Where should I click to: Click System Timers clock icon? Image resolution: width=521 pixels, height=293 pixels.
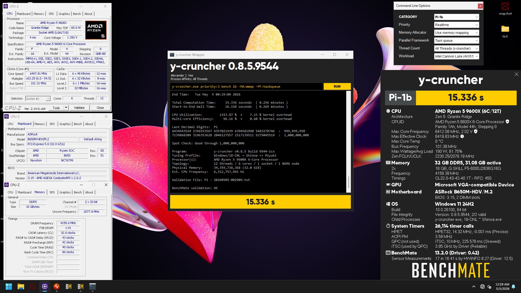[388, 226]
